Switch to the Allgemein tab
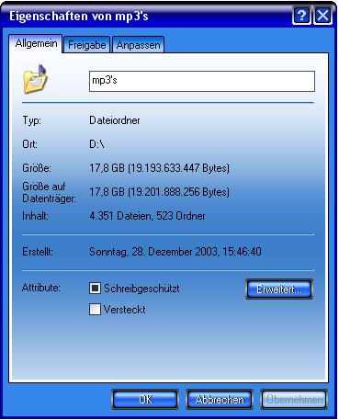339x420 pixels. pyautogui.click(x=36, y=43)
